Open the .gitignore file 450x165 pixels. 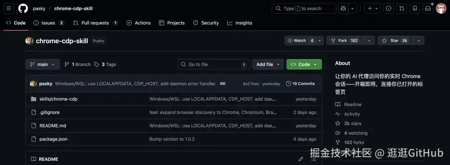pos(49,112)
